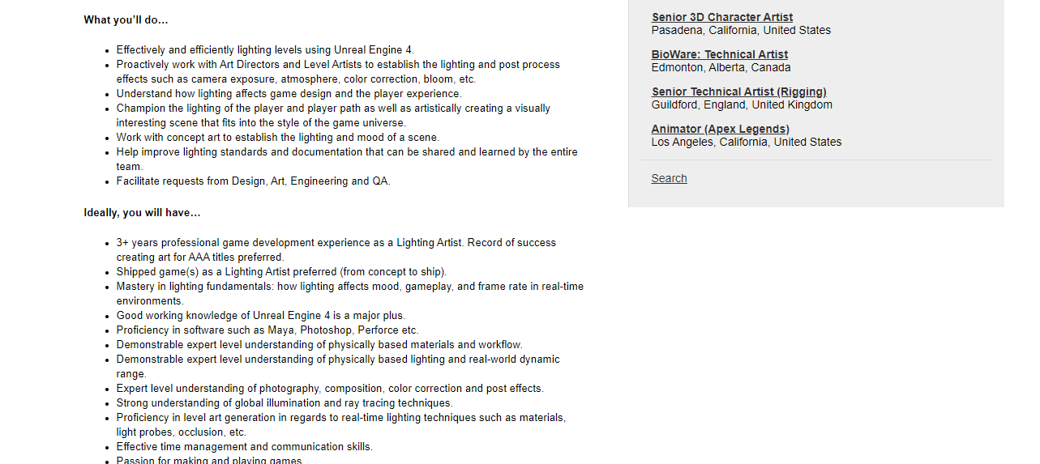
Task: Click the Los Angeles, California location text
Action: [747, 142]
